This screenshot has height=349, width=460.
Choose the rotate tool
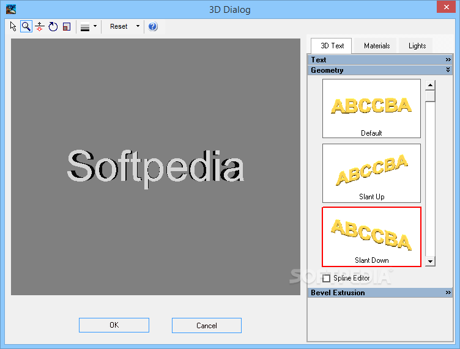53,26
